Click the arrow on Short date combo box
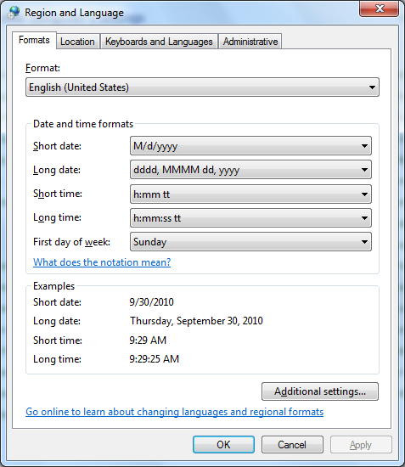Viewport: 405px width, 467px height. [x=364, y=146]
